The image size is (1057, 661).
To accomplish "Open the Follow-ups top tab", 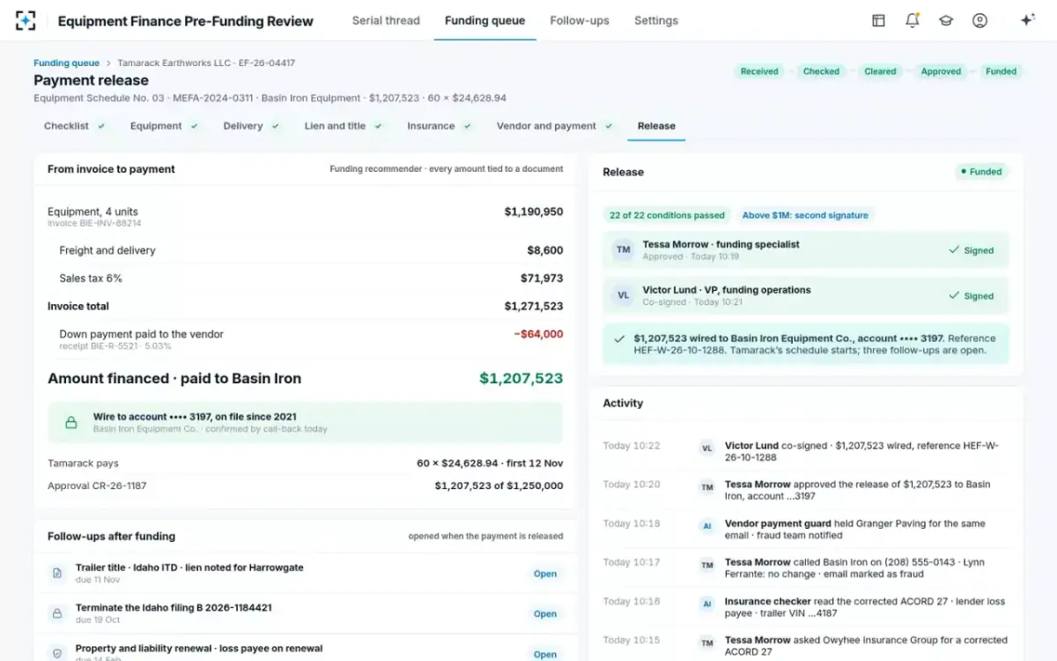I will click(580, 20).
